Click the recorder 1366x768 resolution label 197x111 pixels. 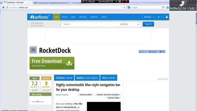pyautogui.click(x=92, y=2)
